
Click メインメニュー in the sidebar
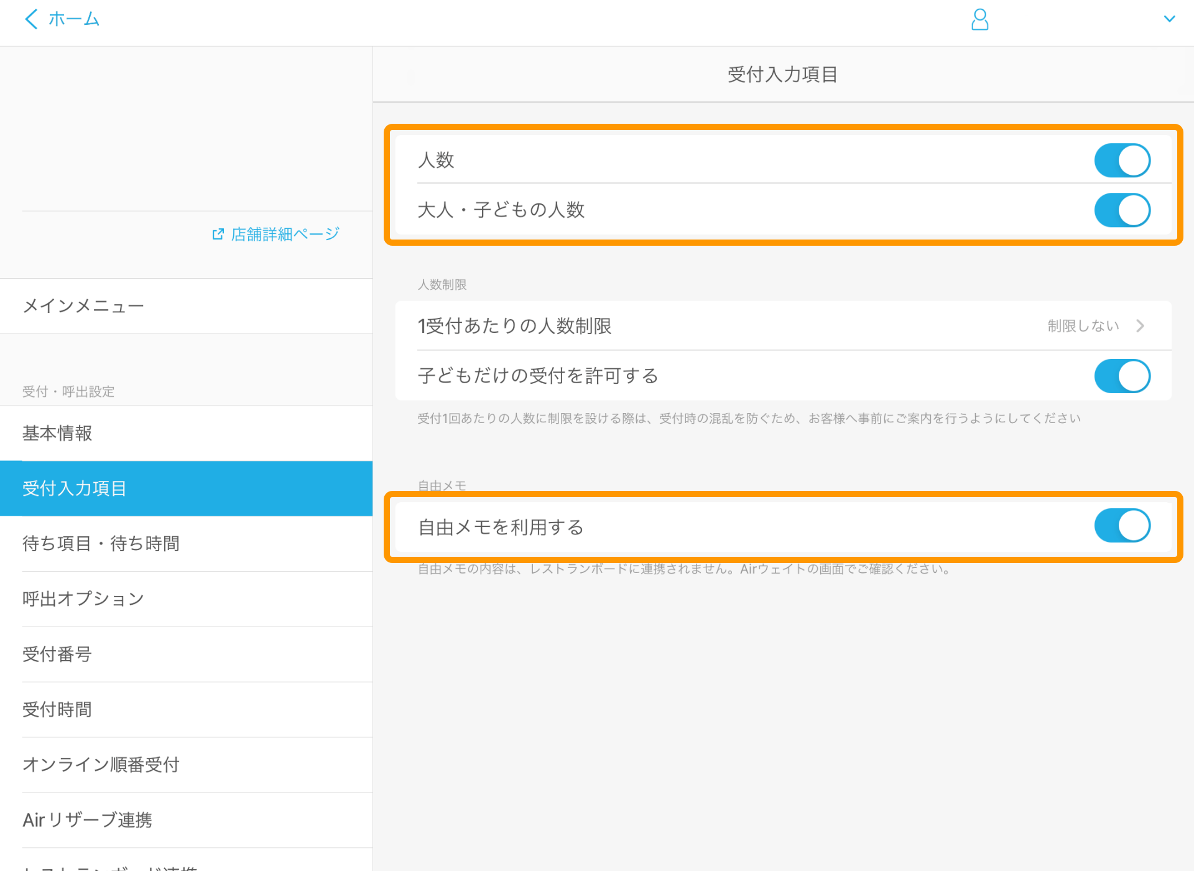point(83,305)
